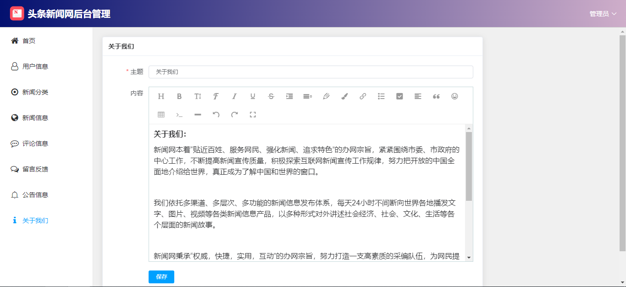Open the heading H dropdown
Image resolution: width=626 pixels, height=287 pixels.
point(161,96)
